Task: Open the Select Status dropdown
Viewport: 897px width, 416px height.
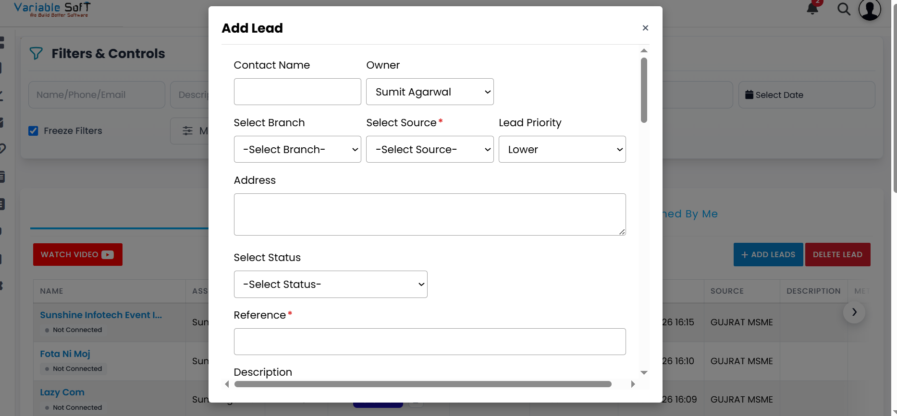Action: (x=331, y=284)
